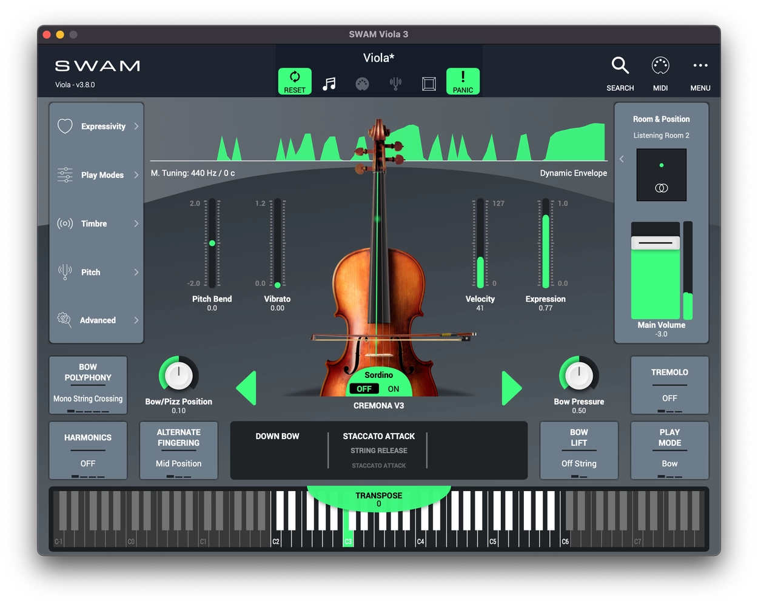Click the Main Volume -3.0 value
The image size is (758, 605).
pyautogui.click(x=661, y=334)
